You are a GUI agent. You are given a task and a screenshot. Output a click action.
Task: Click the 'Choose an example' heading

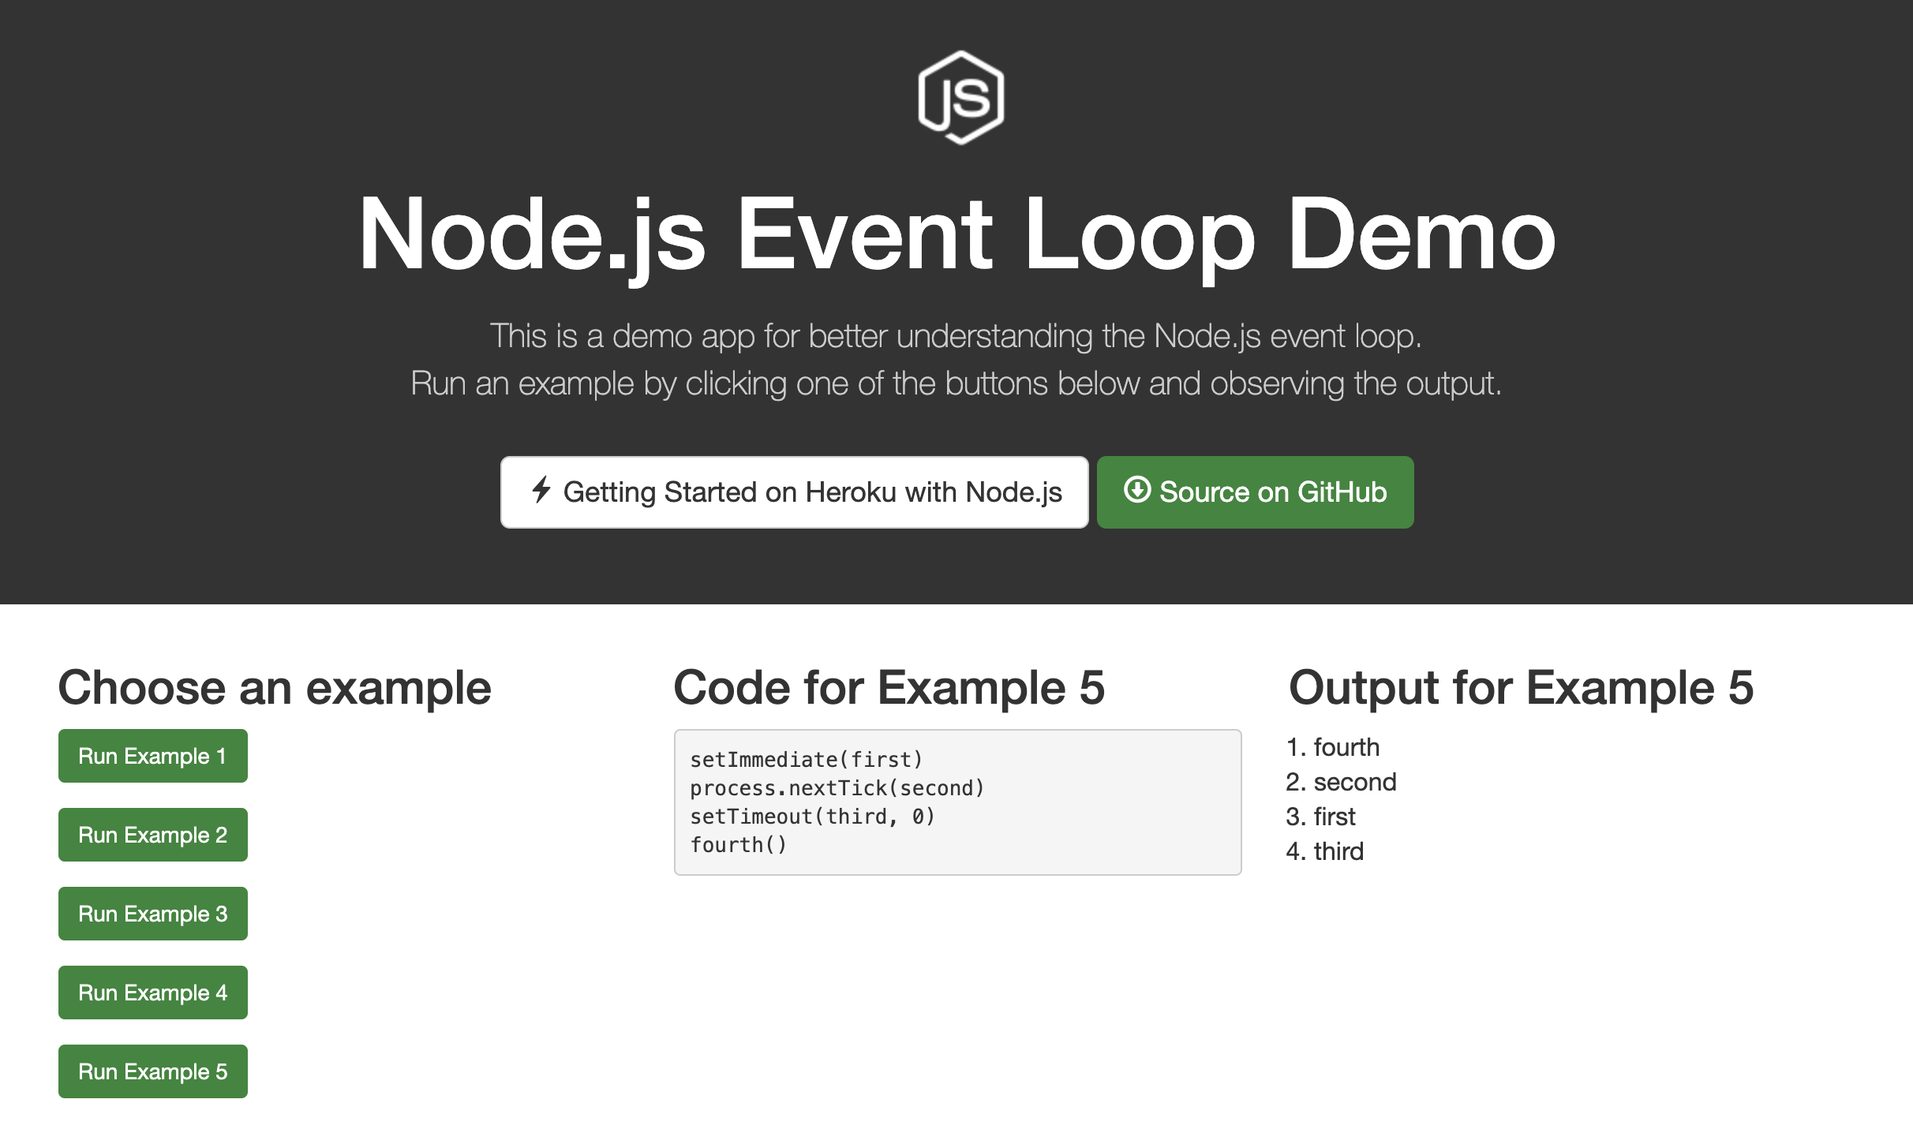click(275, 688)
